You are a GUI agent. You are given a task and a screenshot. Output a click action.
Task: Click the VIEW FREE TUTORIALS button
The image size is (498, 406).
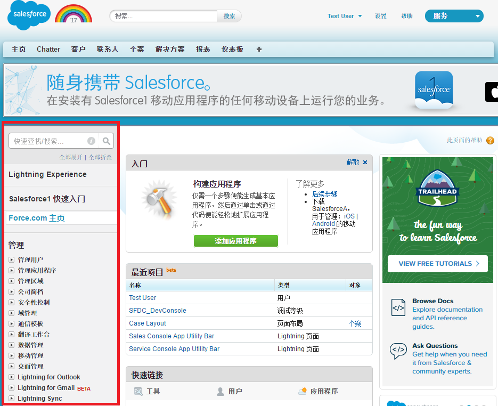[437, 264]
